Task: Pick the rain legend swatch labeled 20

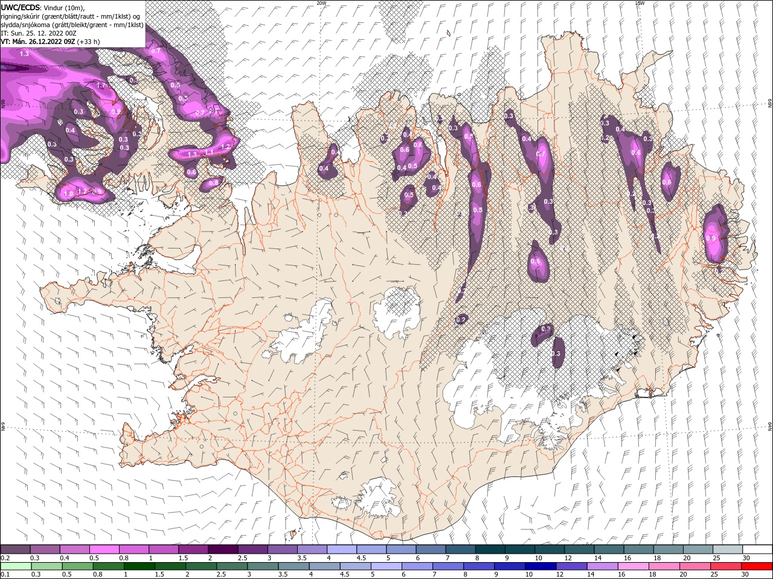Action: pyautogui.click(x=694, y=566)
